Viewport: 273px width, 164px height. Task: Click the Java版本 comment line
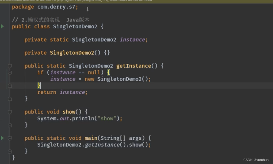[x=50, y=20]
